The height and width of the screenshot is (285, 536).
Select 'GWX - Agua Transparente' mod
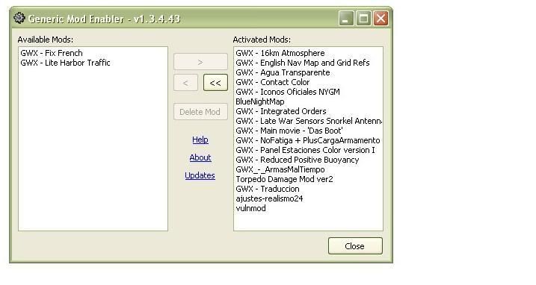283,72
